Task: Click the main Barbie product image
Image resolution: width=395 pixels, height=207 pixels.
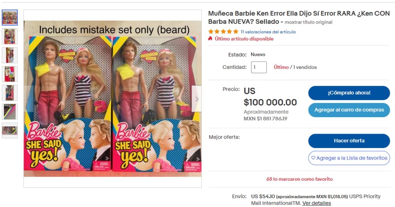Action: (x=112, y=99)
